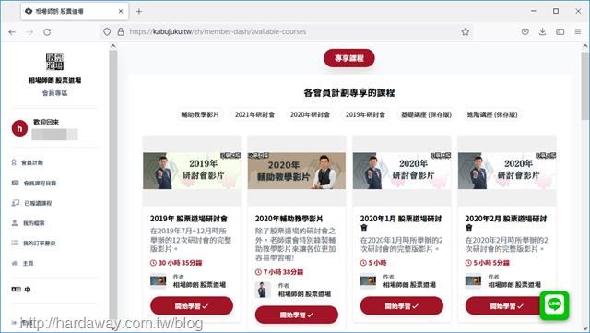Click the site logo in sidebar

pyautogui.click(x=55, y=62)
